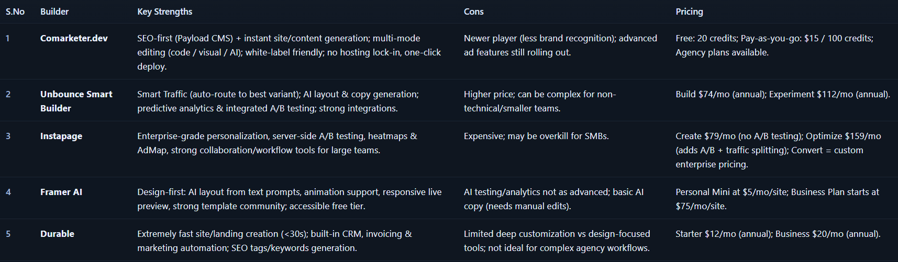This screenshot has width=898, height=262.
Task: Click the Instapage pricing details cell
Action: pos(778,150)
